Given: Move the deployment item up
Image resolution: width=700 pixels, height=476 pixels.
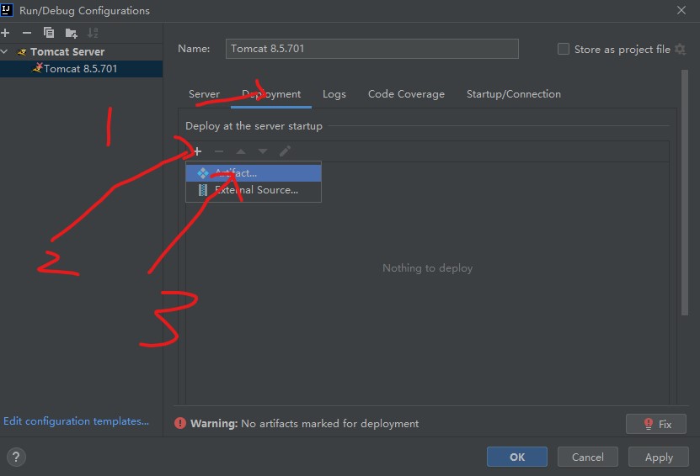Looking at the screenshot, I should click(241, 151).
